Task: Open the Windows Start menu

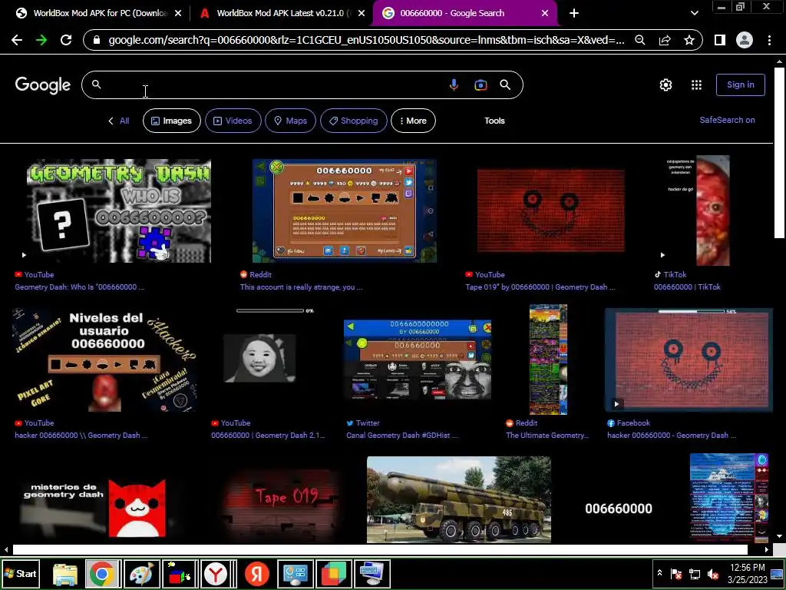Action: point(21,573)
